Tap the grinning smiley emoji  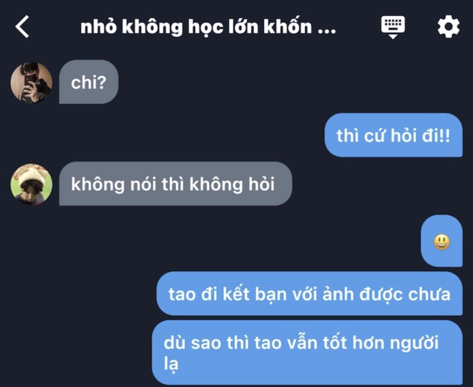[442, 243]
